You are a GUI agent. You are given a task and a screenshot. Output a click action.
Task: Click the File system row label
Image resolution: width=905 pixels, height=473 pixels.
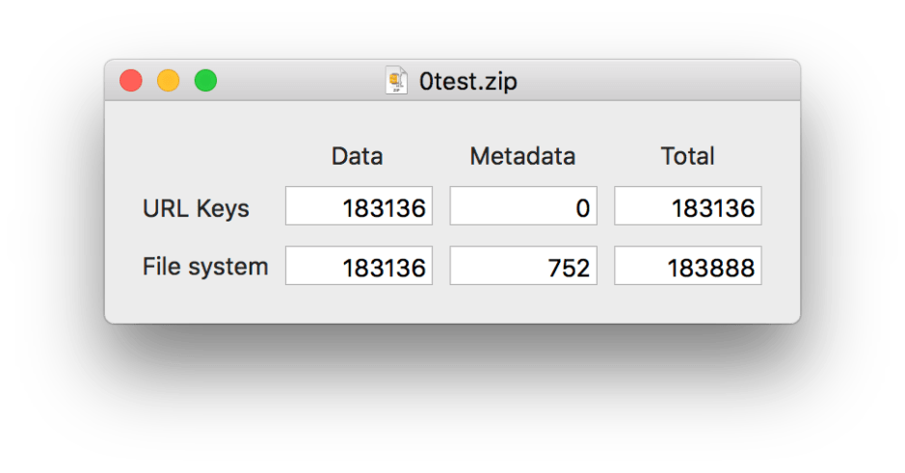[205, 266]
